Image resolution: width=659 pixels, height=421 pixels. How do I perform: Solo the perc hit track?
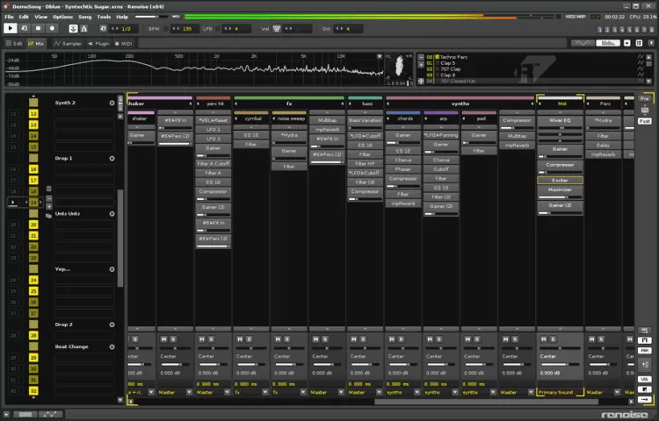[211, 339]
